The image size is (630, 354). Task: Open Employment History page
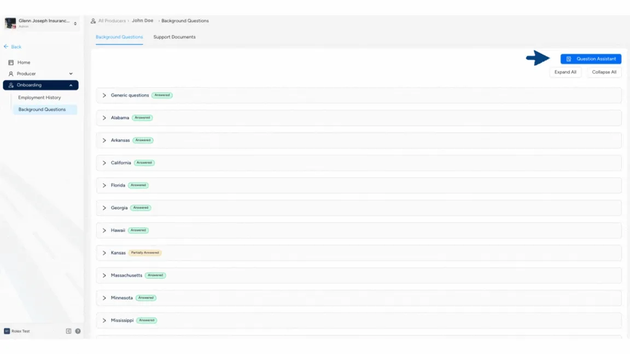tap(39, 98)
